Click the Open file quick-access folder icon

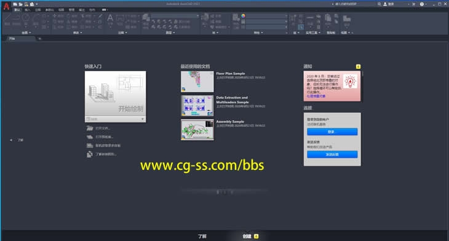point(21,4)
